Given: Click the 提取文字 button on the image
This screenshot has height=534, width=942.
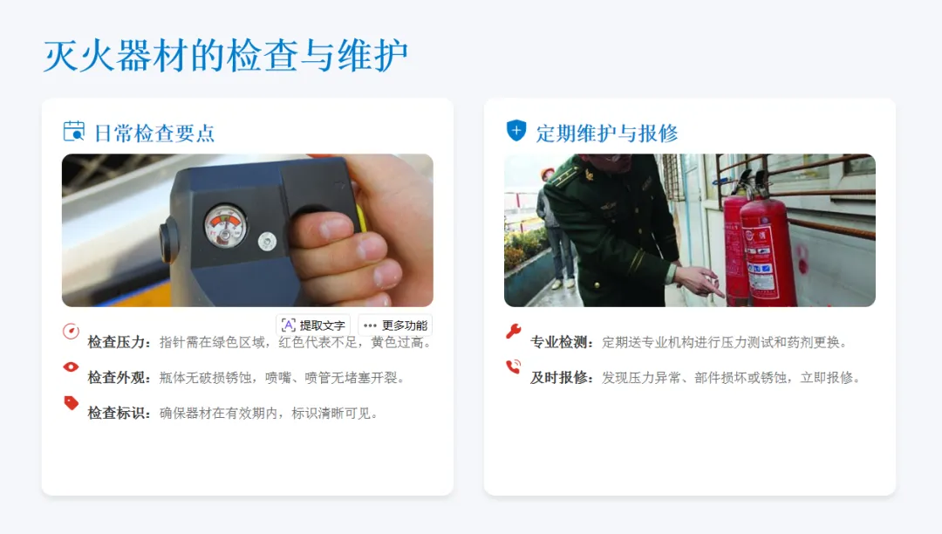Looking at the screenshot, I should [313, 325].
